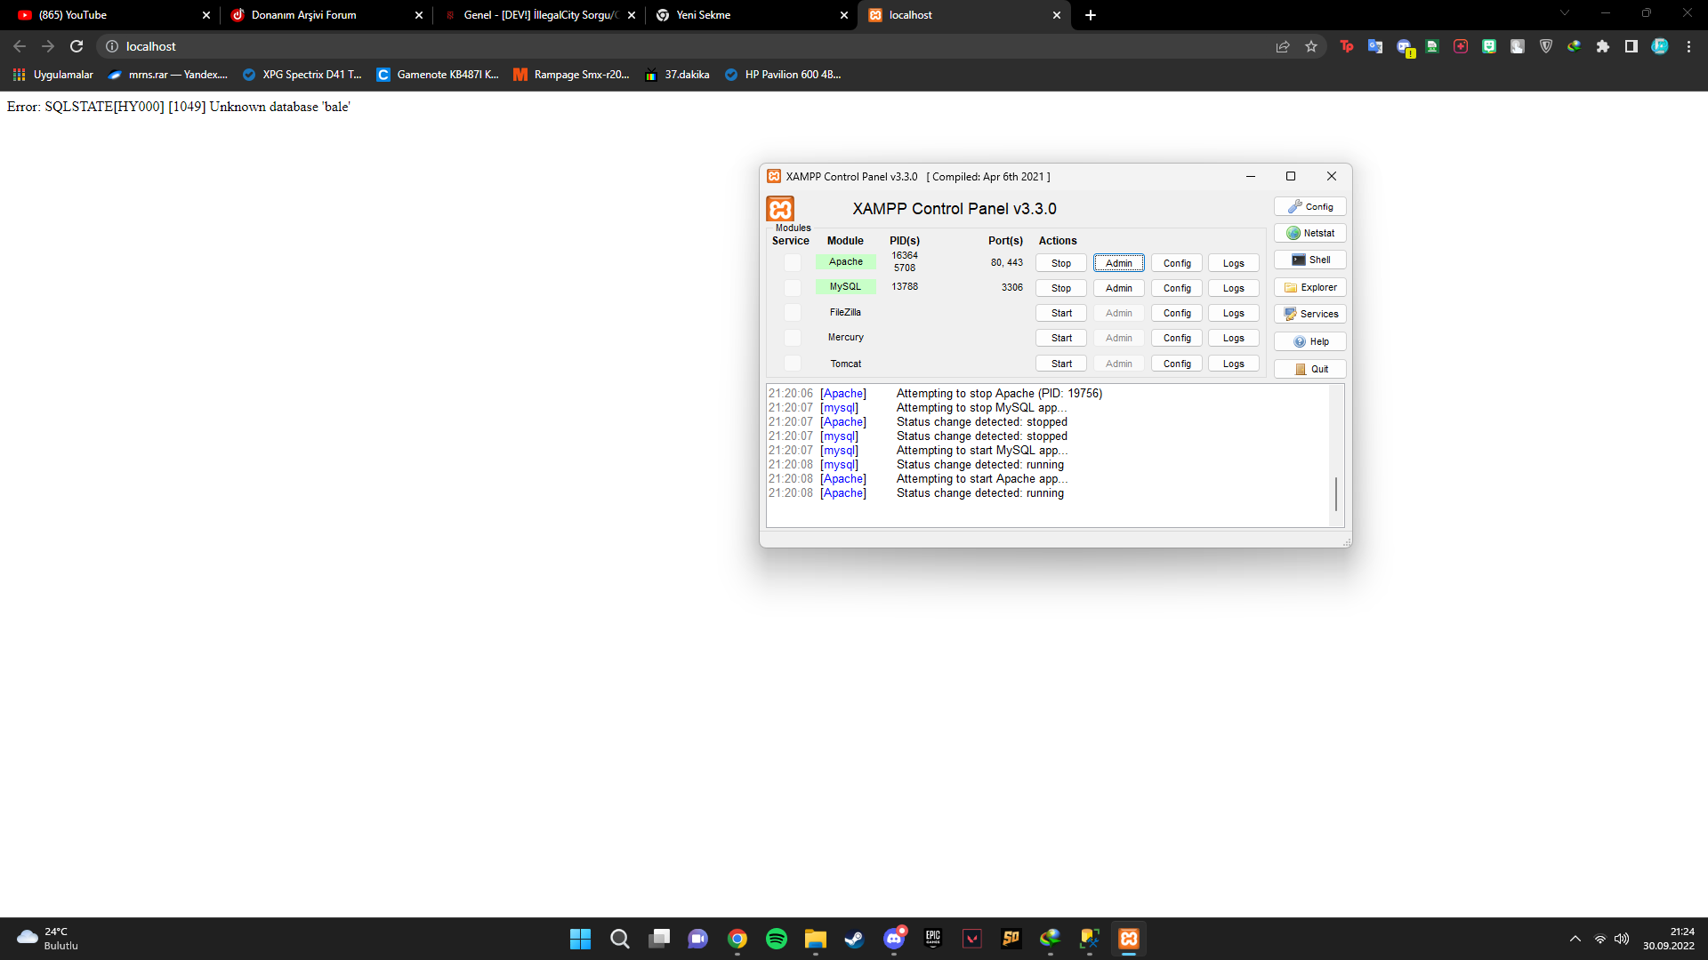The image size is (1708, 960).
Task: Toggle Apache service checkbox
Action: [x=792, y=262]
